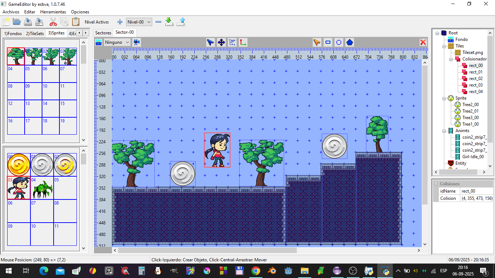
Task: Click the green download arrow icon
Action: pos(169,22)
